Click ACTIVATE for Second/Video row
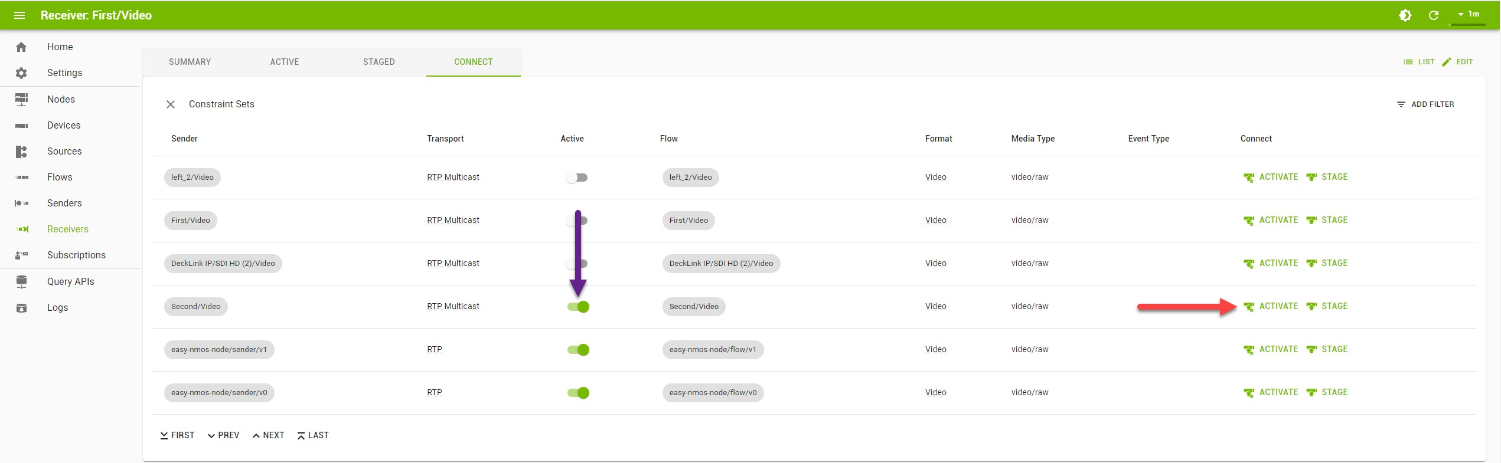Viewport: 1501px width, 463px height. pyautogui.click(x=1271, y=306)
